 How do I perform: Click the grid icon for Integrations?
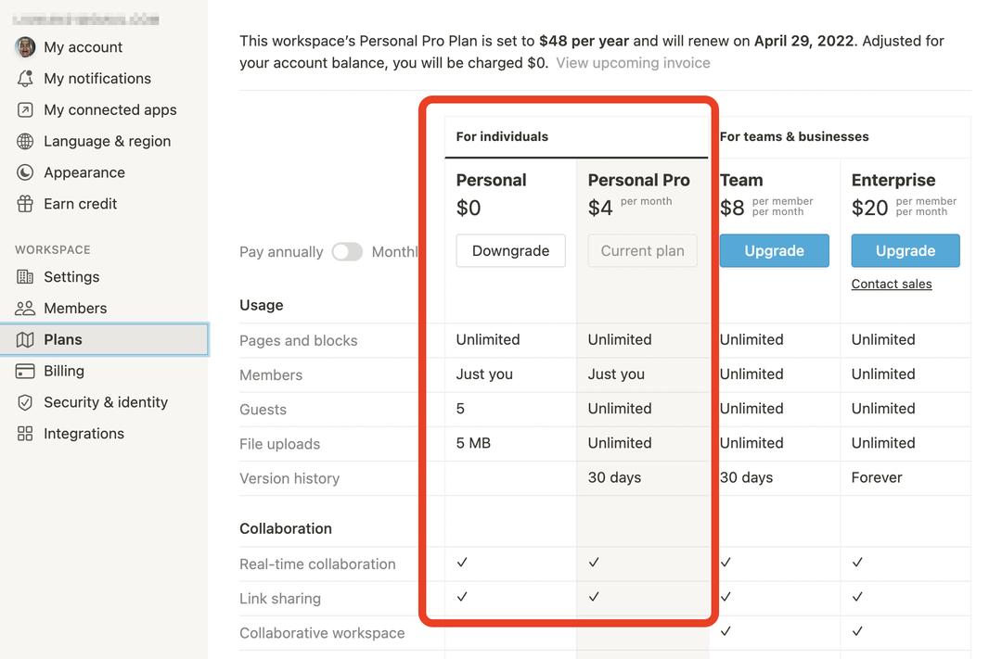(x=25, y=434)
